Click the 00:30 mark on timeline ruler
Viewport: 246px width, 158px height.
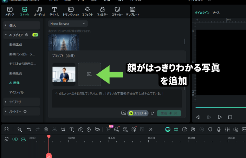(151, 138)
